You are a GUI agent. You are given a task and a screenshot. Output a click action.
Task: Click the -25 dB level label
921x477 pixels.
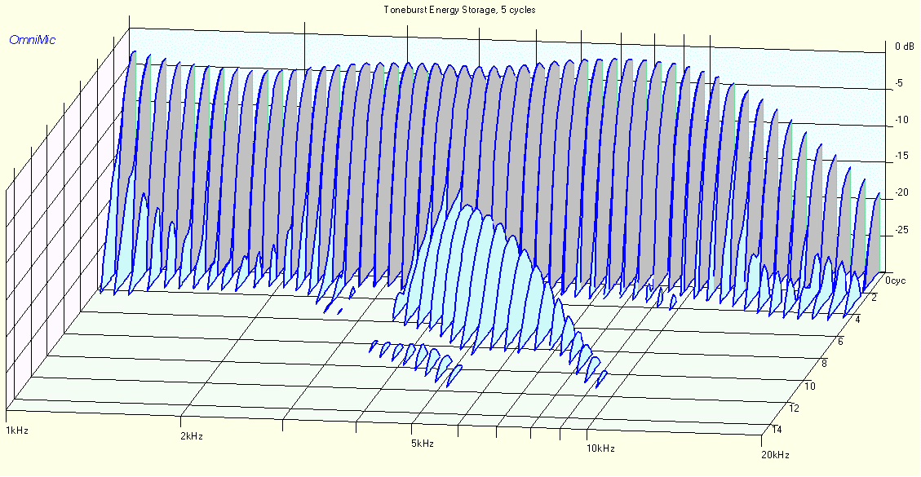[901, 228]
